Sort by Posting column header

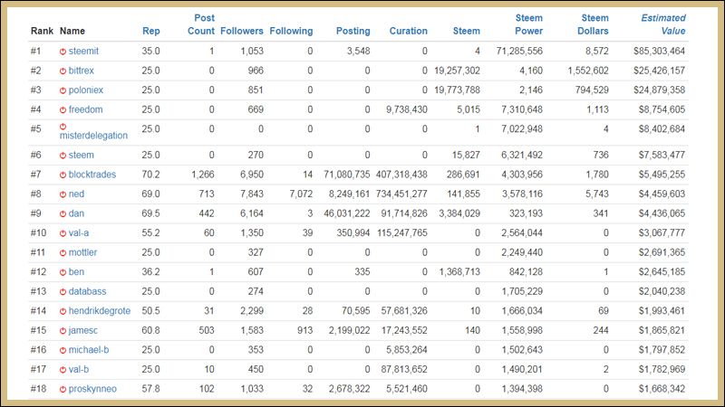click(353, 31)
